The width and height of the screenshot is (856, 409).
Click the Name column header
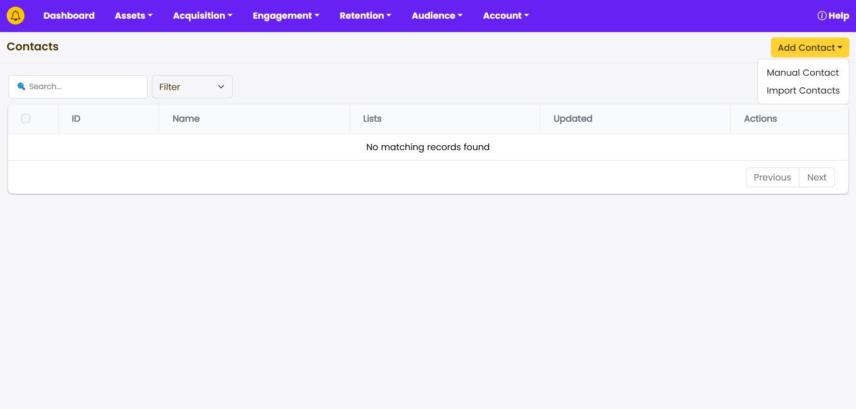click(x=186, y=119)
